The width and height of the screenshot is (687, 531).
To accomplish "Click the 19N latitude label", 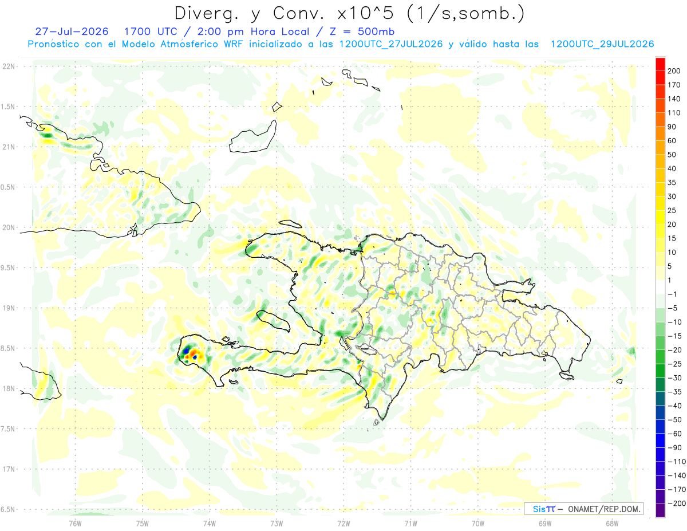I will 8,308.
